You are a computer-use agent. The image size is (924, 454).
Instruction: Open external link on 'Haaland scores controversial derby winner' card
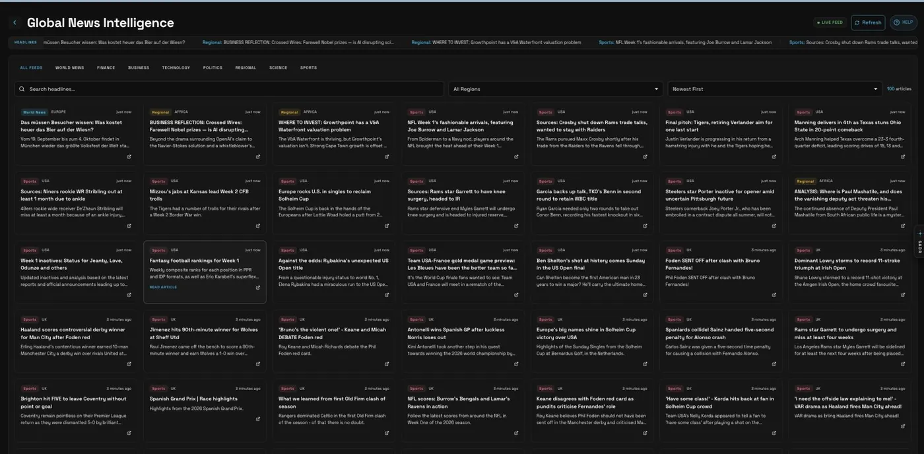tap(129, 364)
